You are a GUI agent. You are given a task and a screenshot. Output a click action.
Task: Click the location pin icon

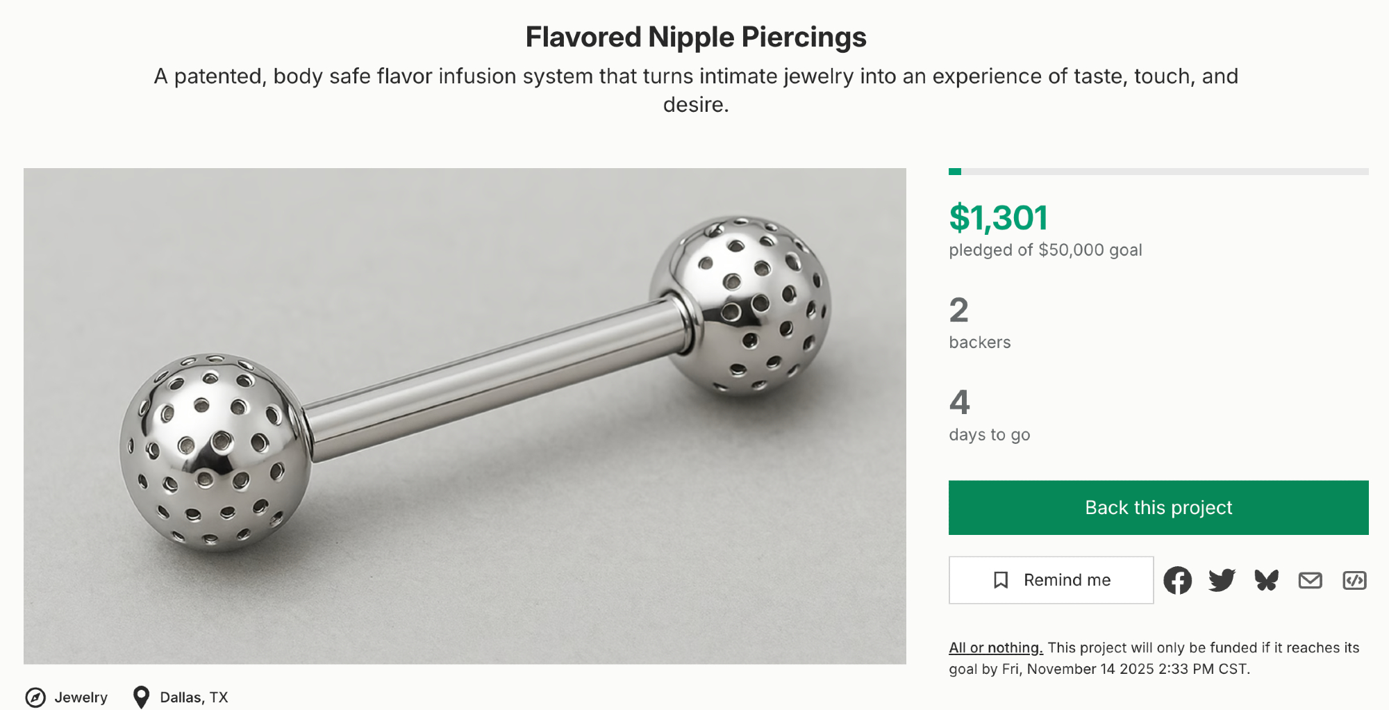pos(141,697)
